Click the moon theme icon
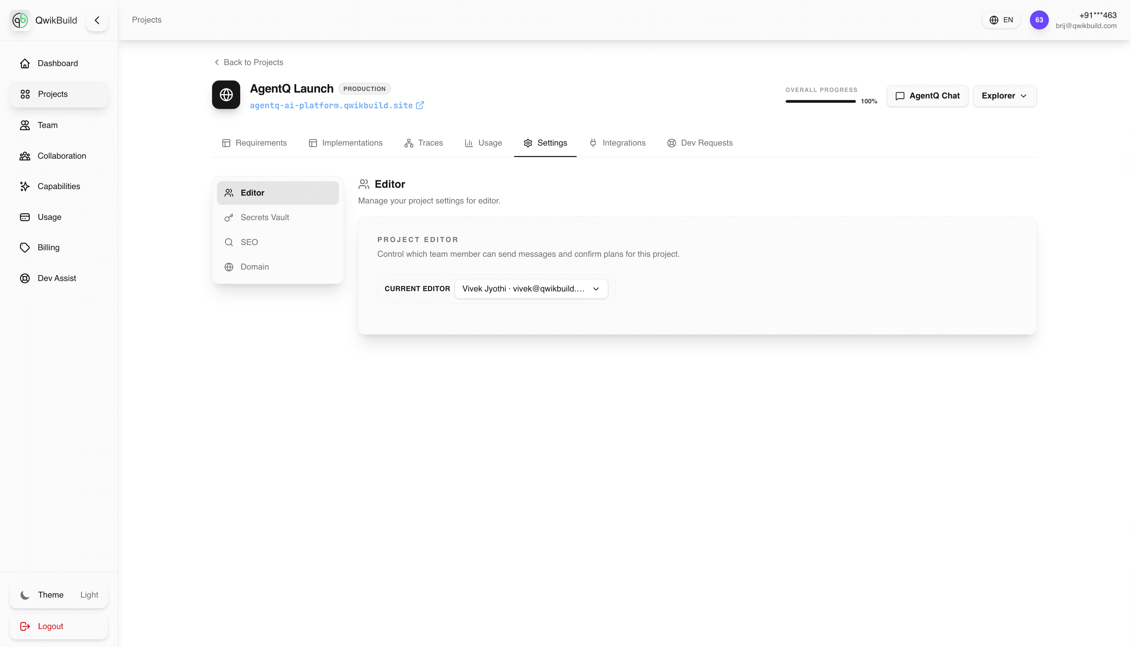The width and height of the screenshot is (1131, 647). point(25,595)
